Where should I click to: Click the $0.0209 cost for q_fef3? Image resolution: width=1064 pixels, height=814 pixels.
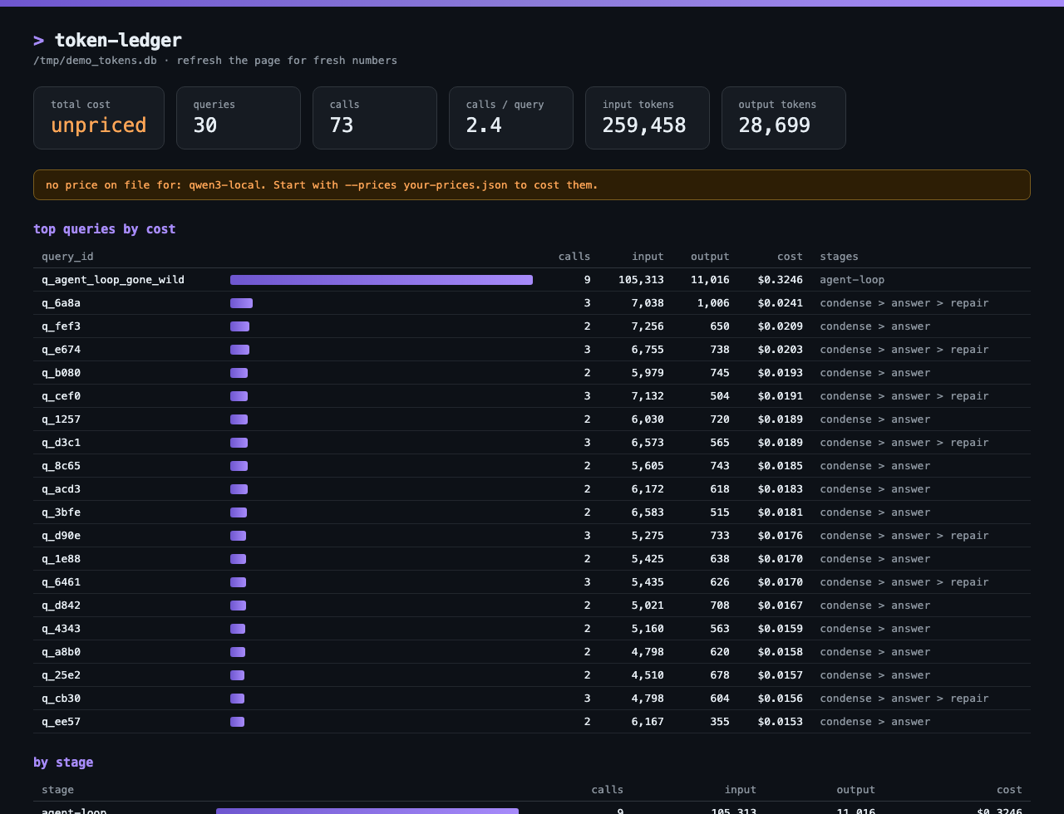781,326
